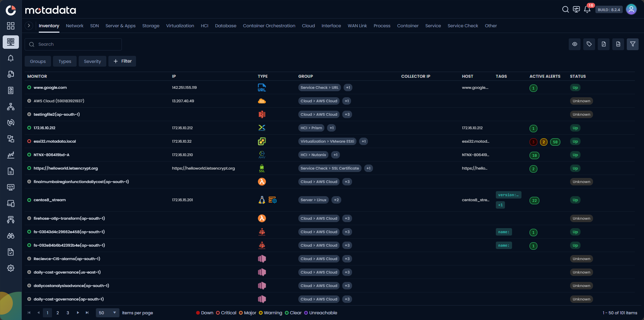Click the Motadata logo icon
644x320 pixels.
coord(11,10)
